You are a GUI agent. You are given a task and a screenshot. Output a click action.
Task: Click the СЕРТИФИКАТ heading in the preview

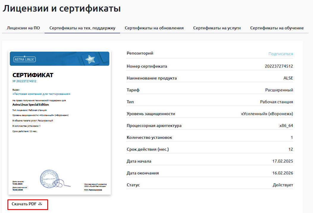(x=33, y=75)
